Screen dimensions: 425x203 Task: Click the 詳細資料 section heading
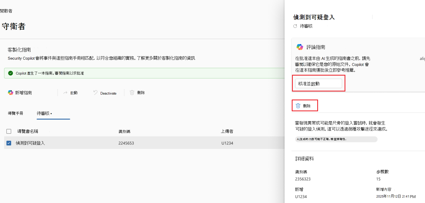click(x=305, y=159)
